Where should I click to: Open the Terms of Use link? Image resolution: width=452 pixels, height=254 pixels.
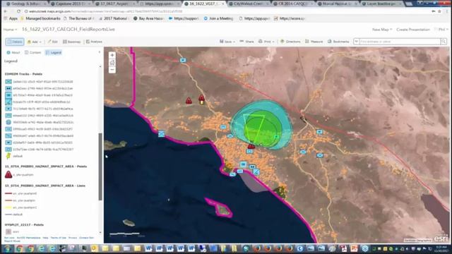click(x=58, y=238)
